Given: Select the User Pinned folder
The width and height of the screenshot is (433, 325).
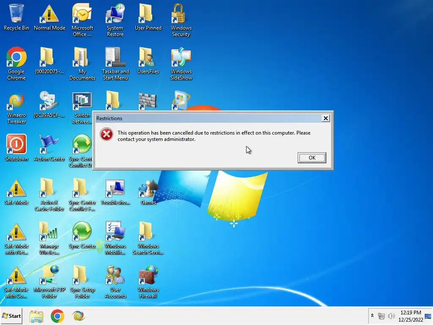Looking at the screenshot, I should [148, 17].
